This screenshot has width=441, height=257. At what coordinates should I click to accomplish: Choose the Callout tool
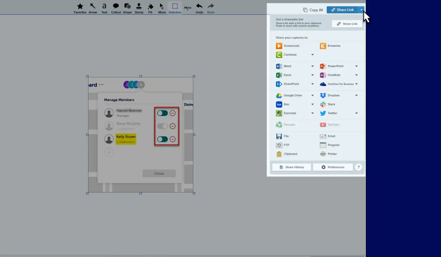click(116, 8)
